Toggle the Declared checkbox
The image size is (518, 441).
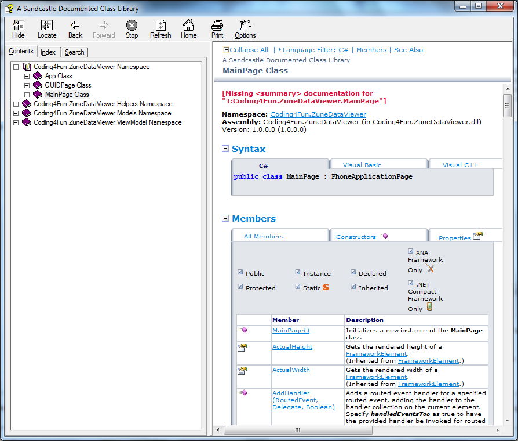click(x=353, y=272)
